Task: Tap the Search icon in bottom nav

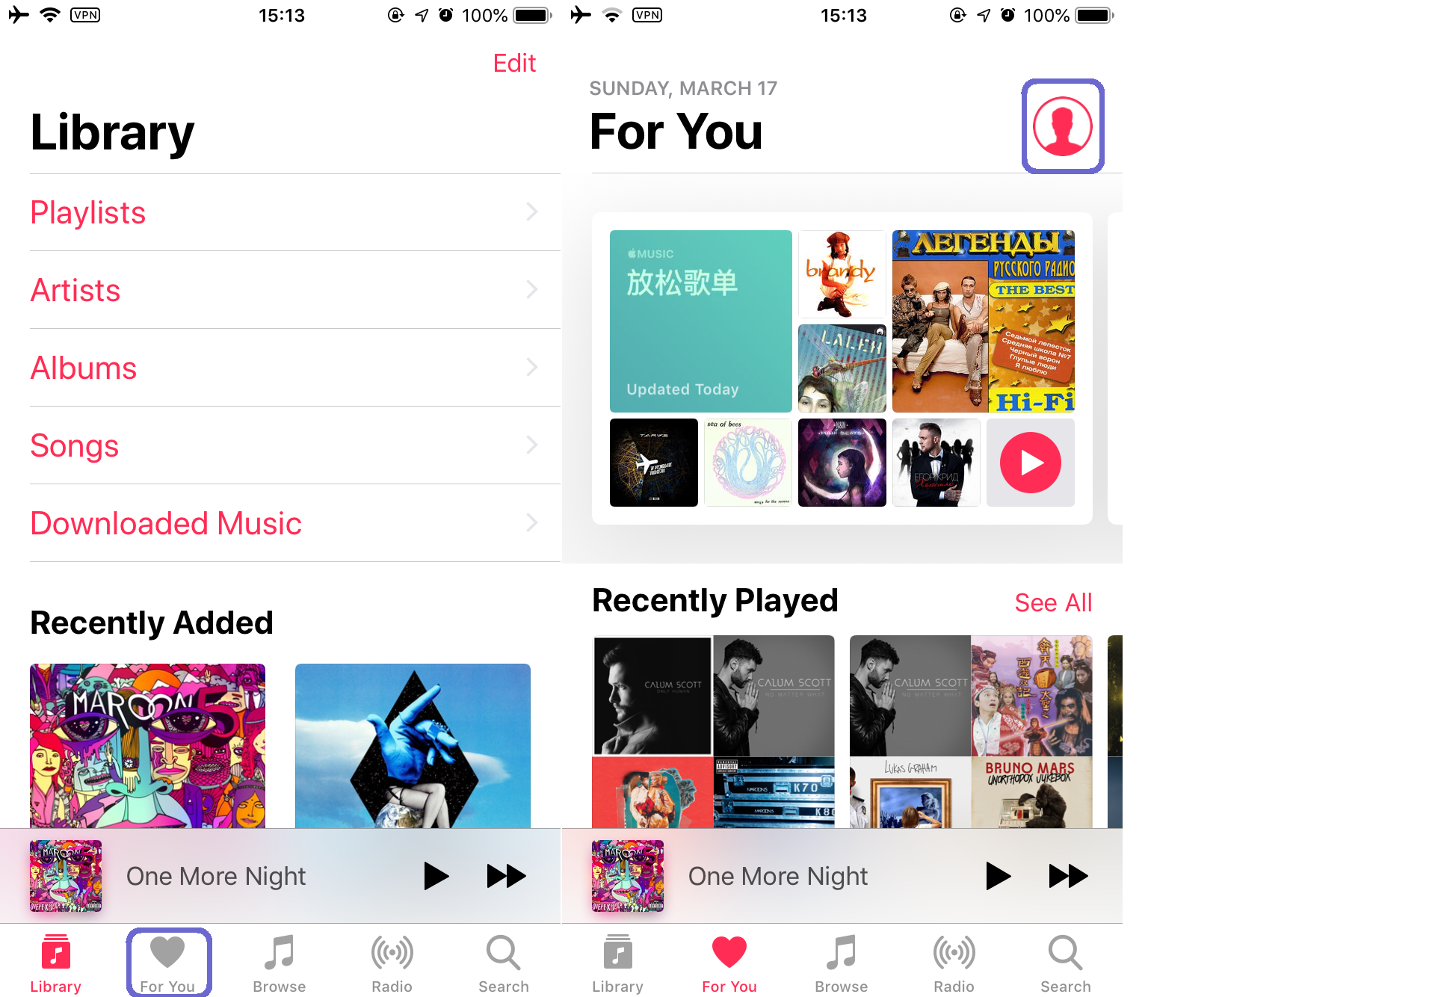Action: (x=502, y=956)
